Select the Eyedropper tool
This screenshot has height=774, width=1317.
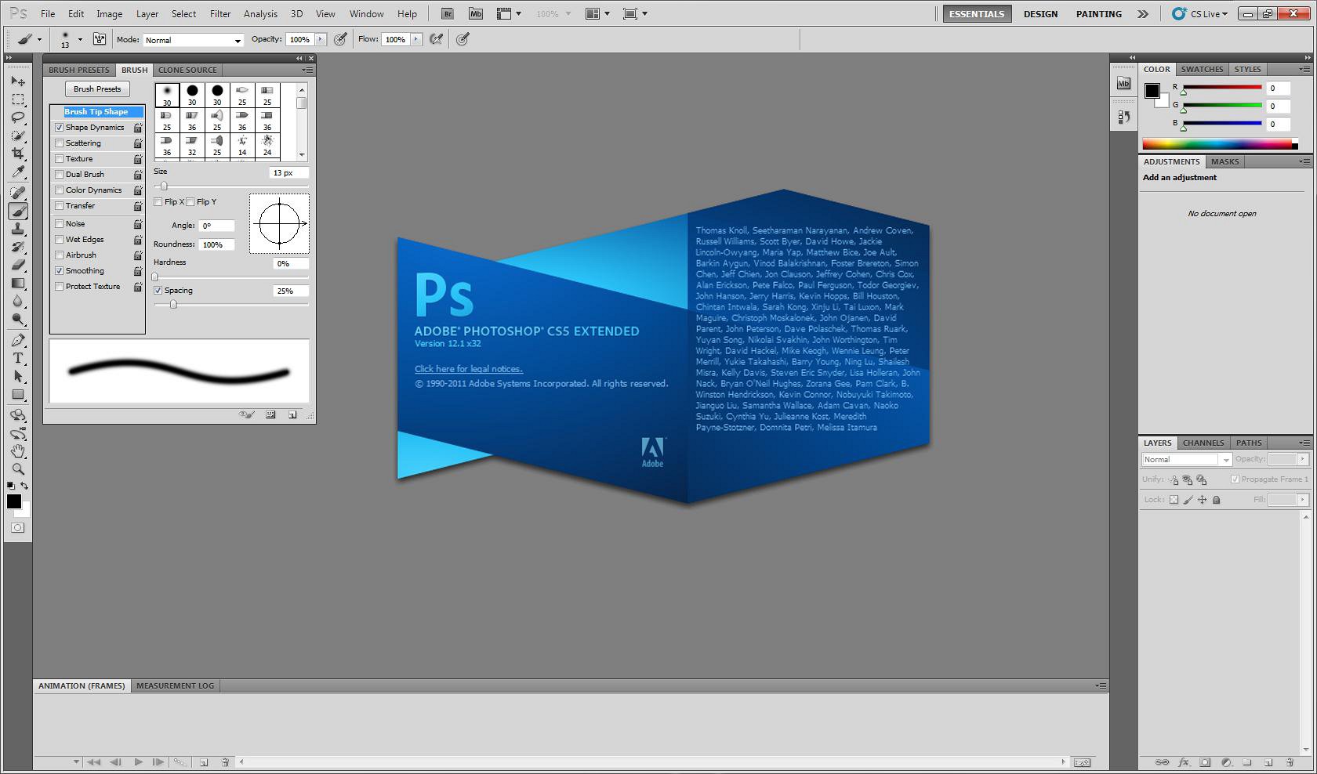point(18,172)
